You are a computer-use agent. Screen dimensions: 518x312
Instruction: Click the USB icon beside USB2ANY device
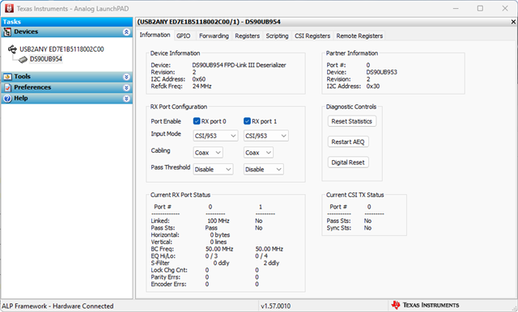tap(12, 49)
